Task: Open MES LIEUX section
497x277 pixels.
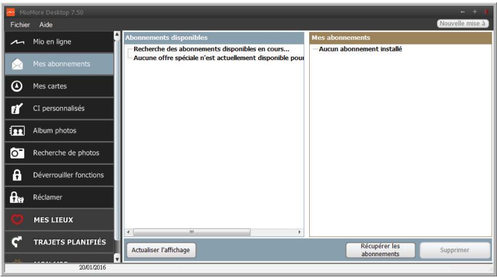Action: [x=60, y=220]
